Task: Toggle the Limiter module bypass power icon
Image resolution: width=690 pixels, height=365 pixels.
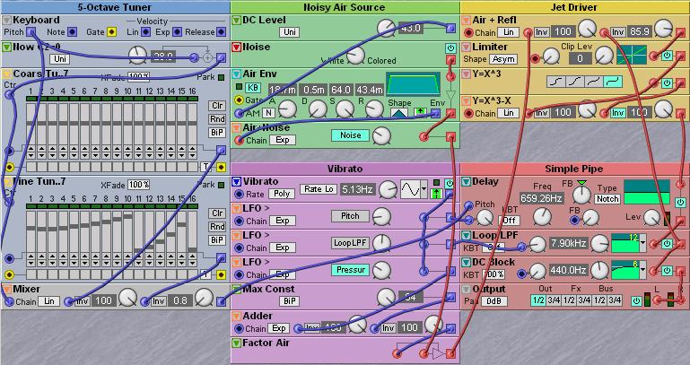Action: click(667, 56)
